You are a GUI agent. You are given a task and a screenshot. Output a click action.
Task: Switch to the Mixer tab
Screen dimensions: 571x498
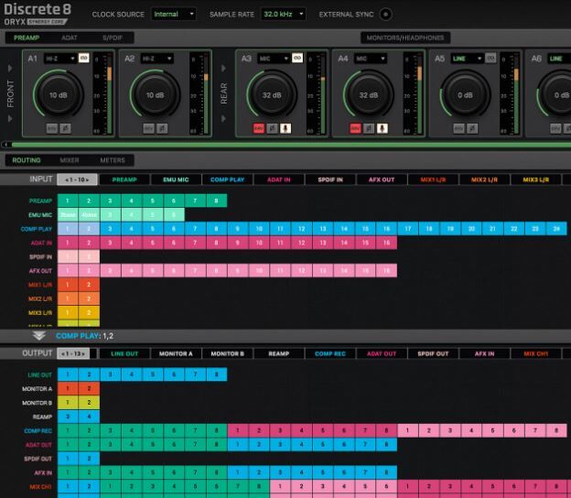[x=70, y=160]
